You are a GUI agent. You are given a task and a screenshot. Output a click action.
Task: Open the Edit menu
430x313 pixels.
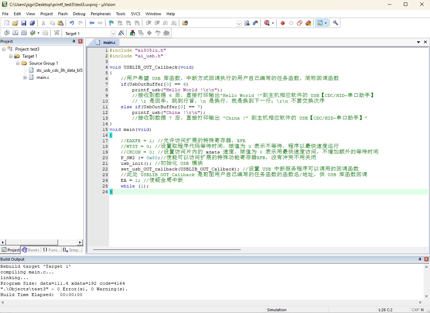click(17, 14)
